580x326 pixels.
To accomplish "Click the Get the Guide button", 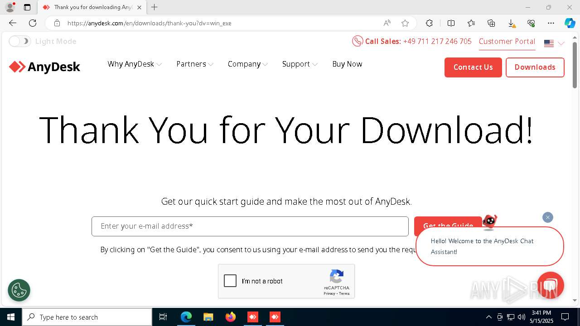I will click(448, 226).
